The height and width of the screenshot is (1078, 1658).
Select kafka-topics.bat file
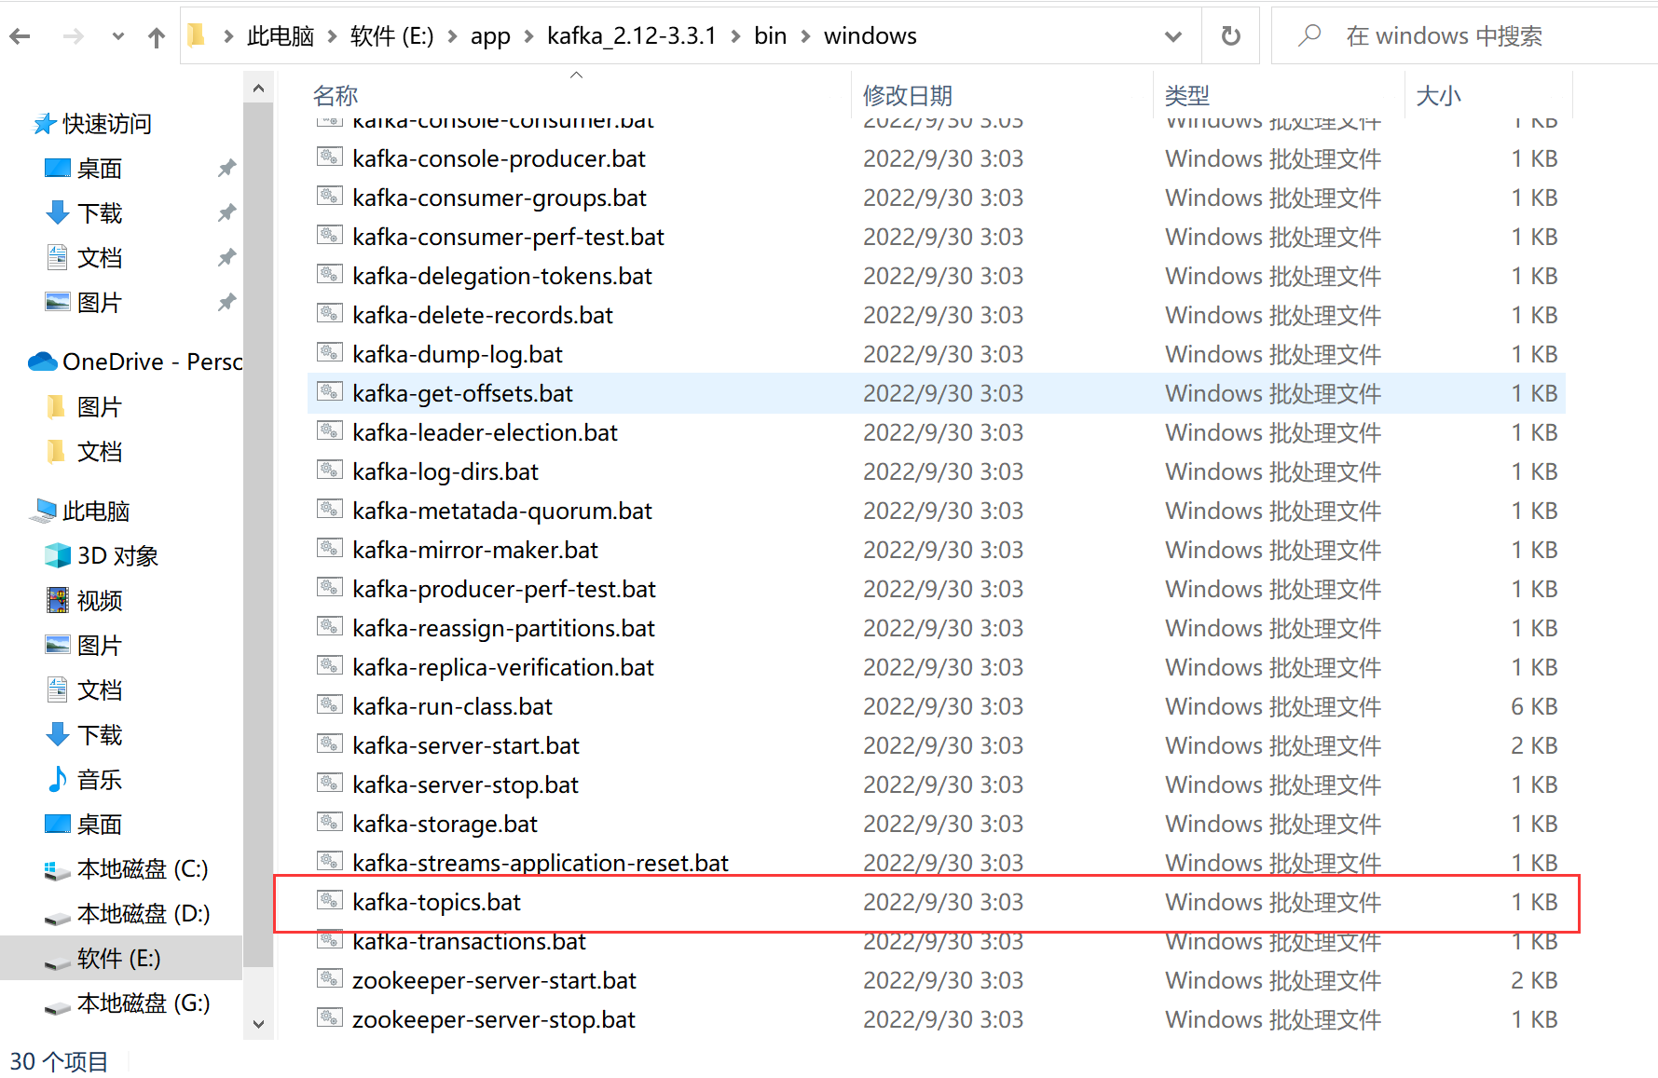(x=936, y=903)
